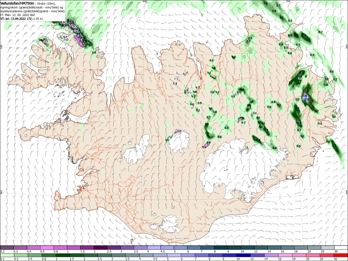Click the 4.0 precipitation value in the east

(x=300, y=123)
